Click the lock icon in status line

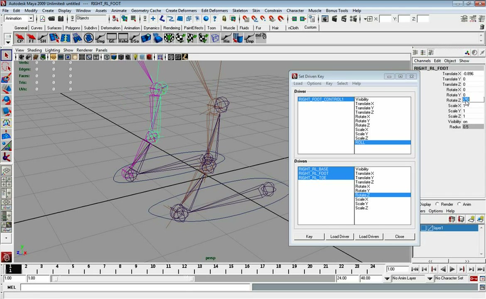click(x=224, y=19)
